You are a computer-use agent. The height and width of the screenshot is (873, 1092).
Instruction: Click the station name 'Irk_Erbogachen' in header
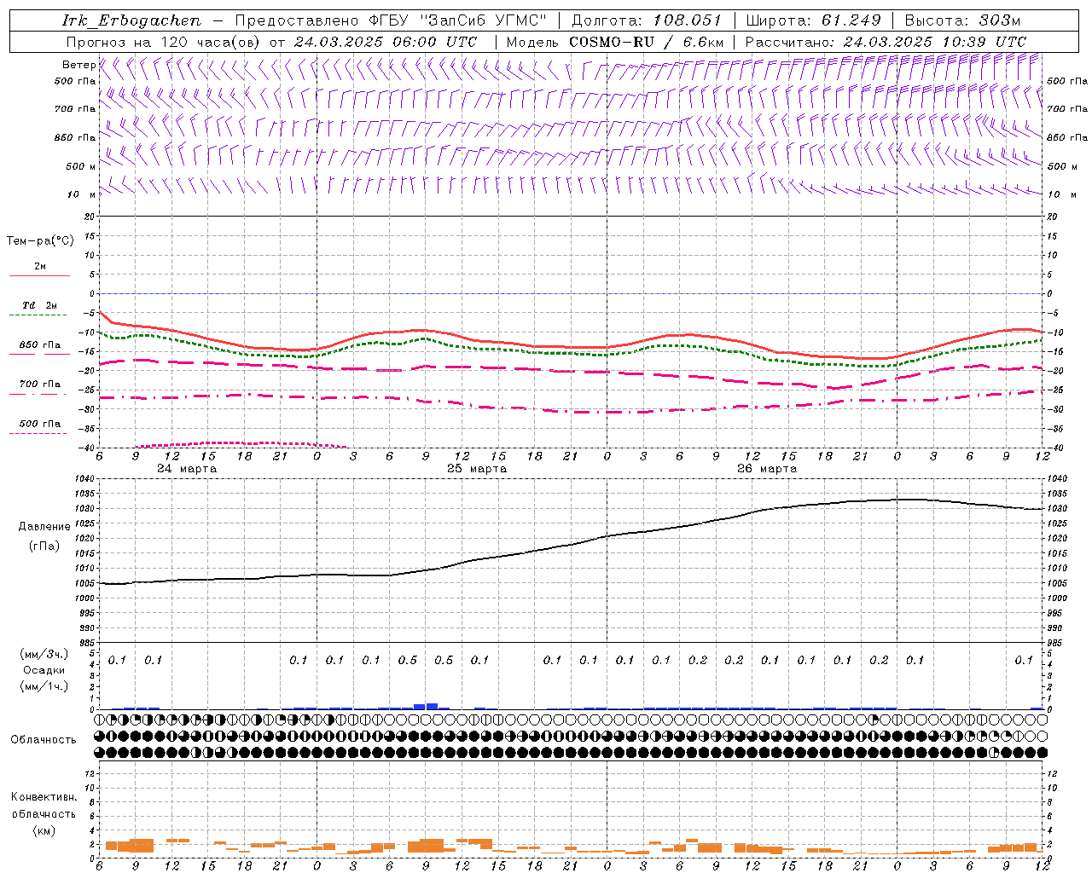click(132, 20)
